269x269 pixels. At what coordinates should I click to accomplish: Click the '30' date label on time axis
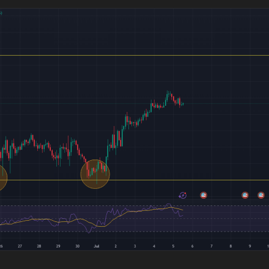(78, 246)
